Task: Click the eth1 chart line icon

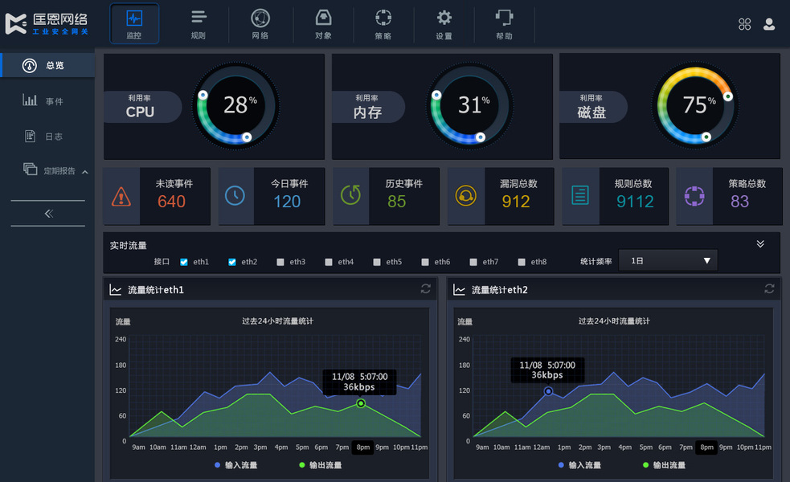Action: pos(116,290)
